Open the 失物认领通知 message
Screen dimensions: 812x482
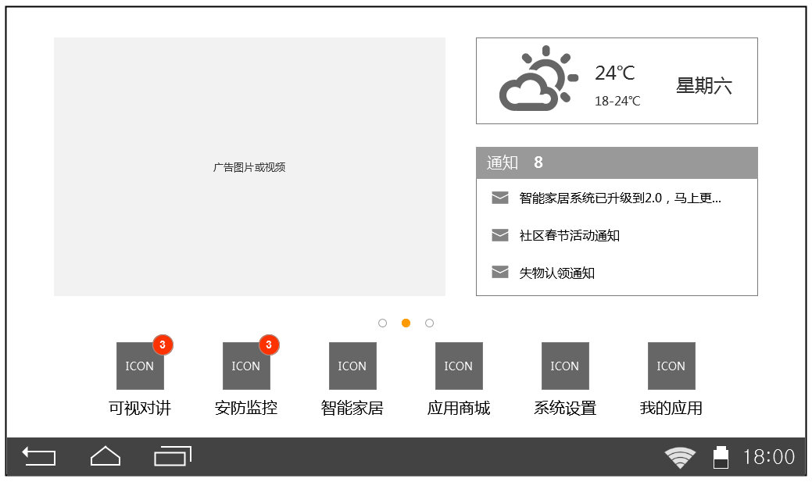[x=556, y=273]
